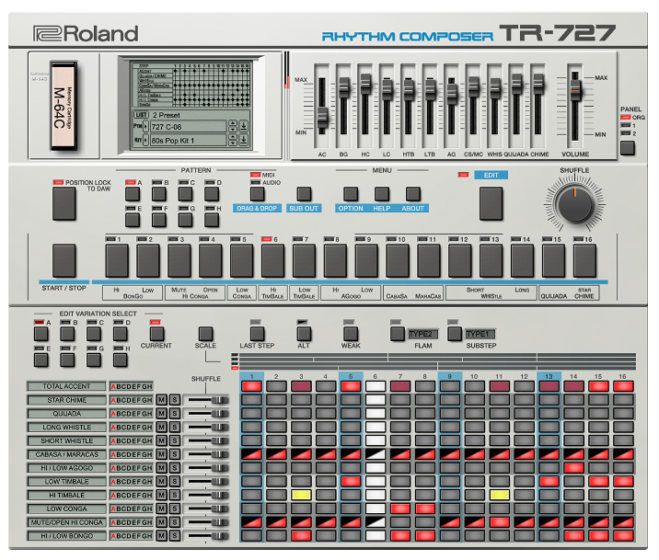This screenshot has width=659, height=560.
Task: Toggle Position Lock to DAW button
Action: click(x=64, y=203)
